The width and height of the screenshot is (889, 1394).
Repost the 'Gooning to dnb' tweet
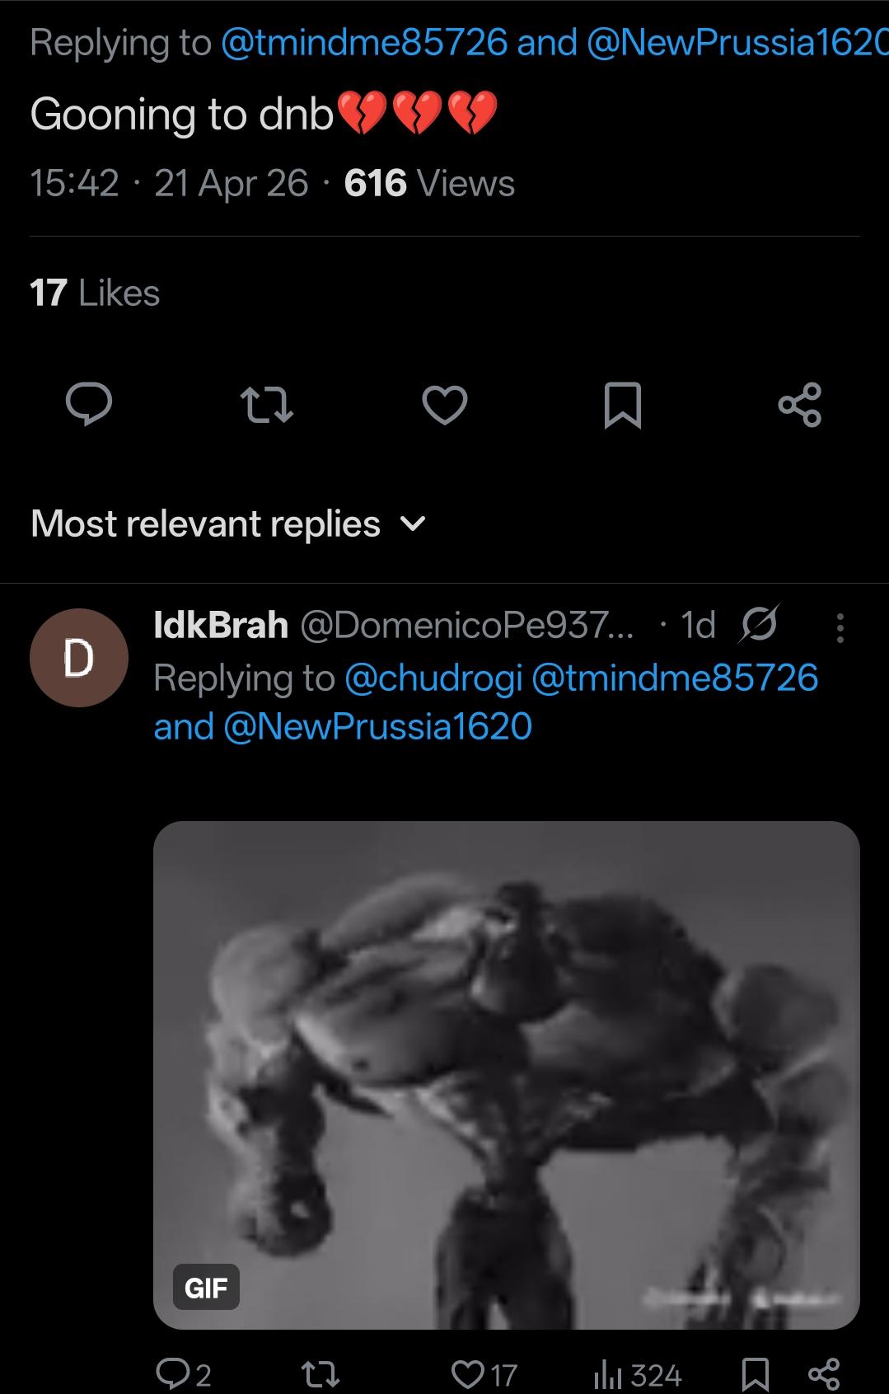tap(266, 406)
